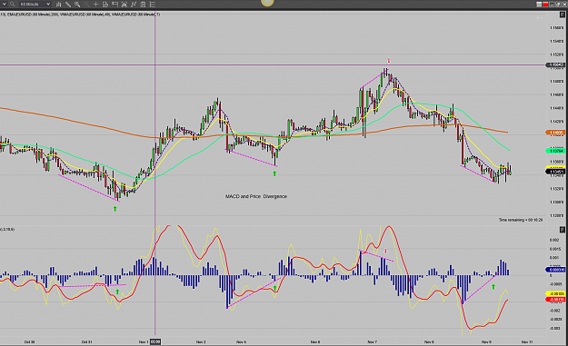Click the white interval link button
The image size is (568, 346).
click(539, 5)
